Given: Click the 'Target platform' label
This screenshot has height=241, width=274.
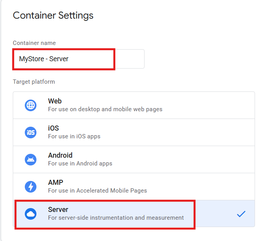Looking at the screenshot, I should tap(34, 82).
